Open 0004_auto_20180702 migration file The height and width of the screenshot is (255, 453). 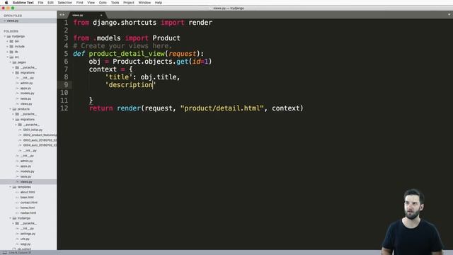[40, 145]
